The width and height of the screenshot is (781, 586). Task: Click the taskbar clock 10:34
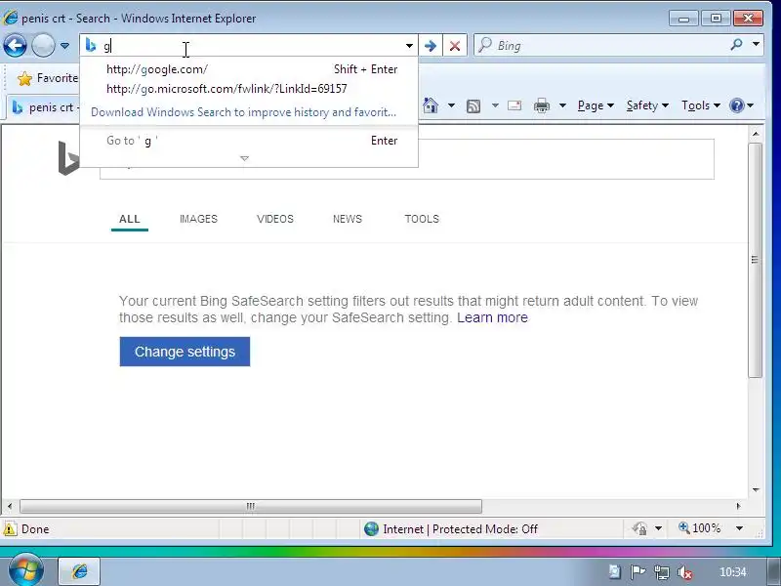[733, 572]
